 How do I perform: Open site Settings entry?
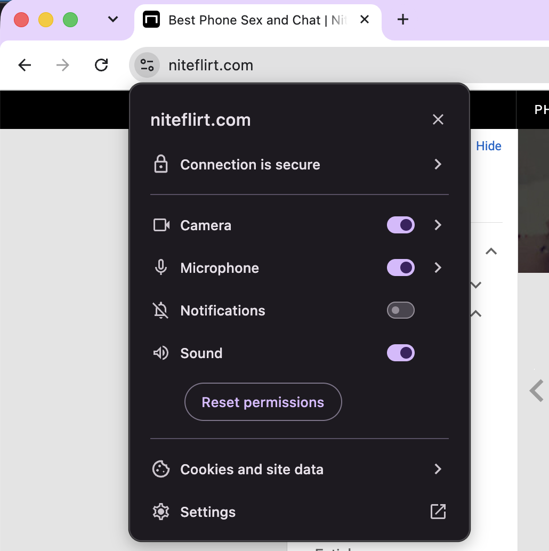pyautogui.click(x=300, y=512)
